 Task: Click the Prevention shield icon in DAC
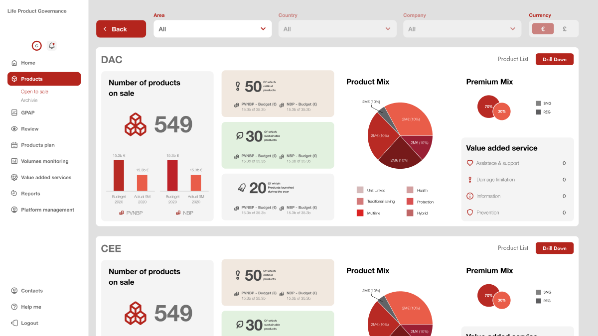point(469,213)
